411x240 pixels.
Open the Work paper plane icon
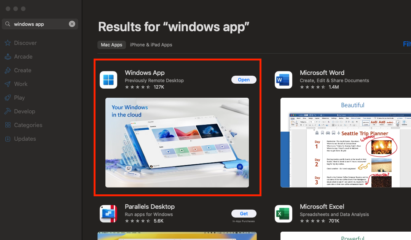(x=8, y=84)
